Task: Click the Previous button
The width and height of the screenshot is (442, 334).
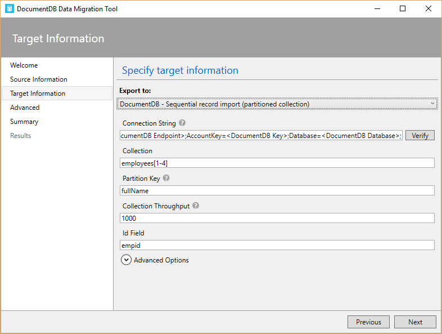Action: [368, 322]
